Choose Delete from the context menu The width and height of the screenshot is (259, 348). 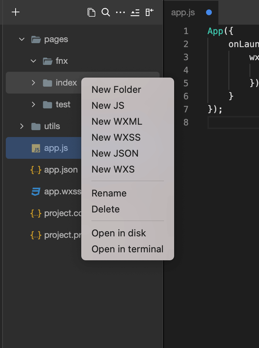click(x=106, y=209)
